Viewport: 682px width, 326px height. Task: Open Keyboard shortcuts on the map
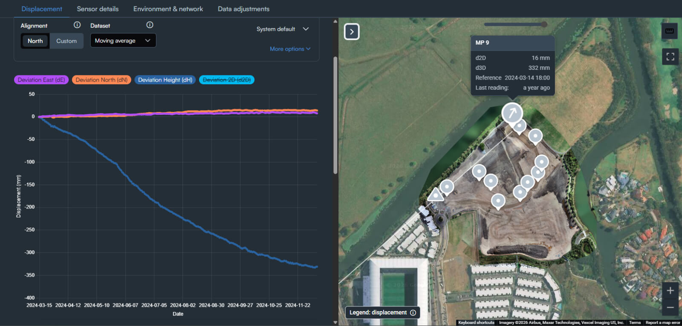(x=476, y=323)
